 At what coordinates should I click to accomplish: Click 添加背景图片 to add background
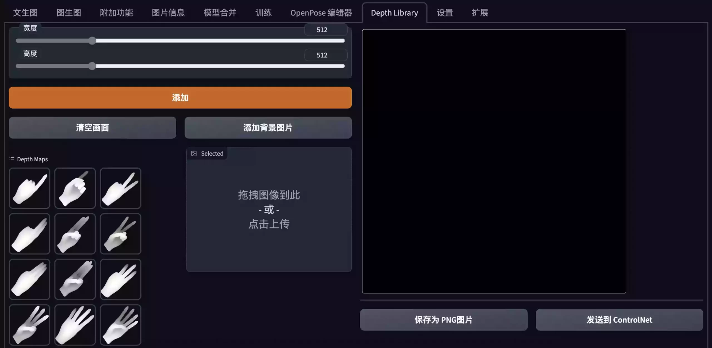[x=268, y=127]
